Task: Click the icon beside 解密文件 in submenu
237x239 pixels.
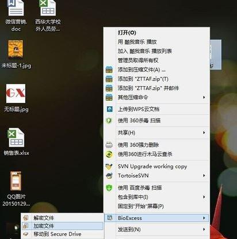Action: [26, 218]
